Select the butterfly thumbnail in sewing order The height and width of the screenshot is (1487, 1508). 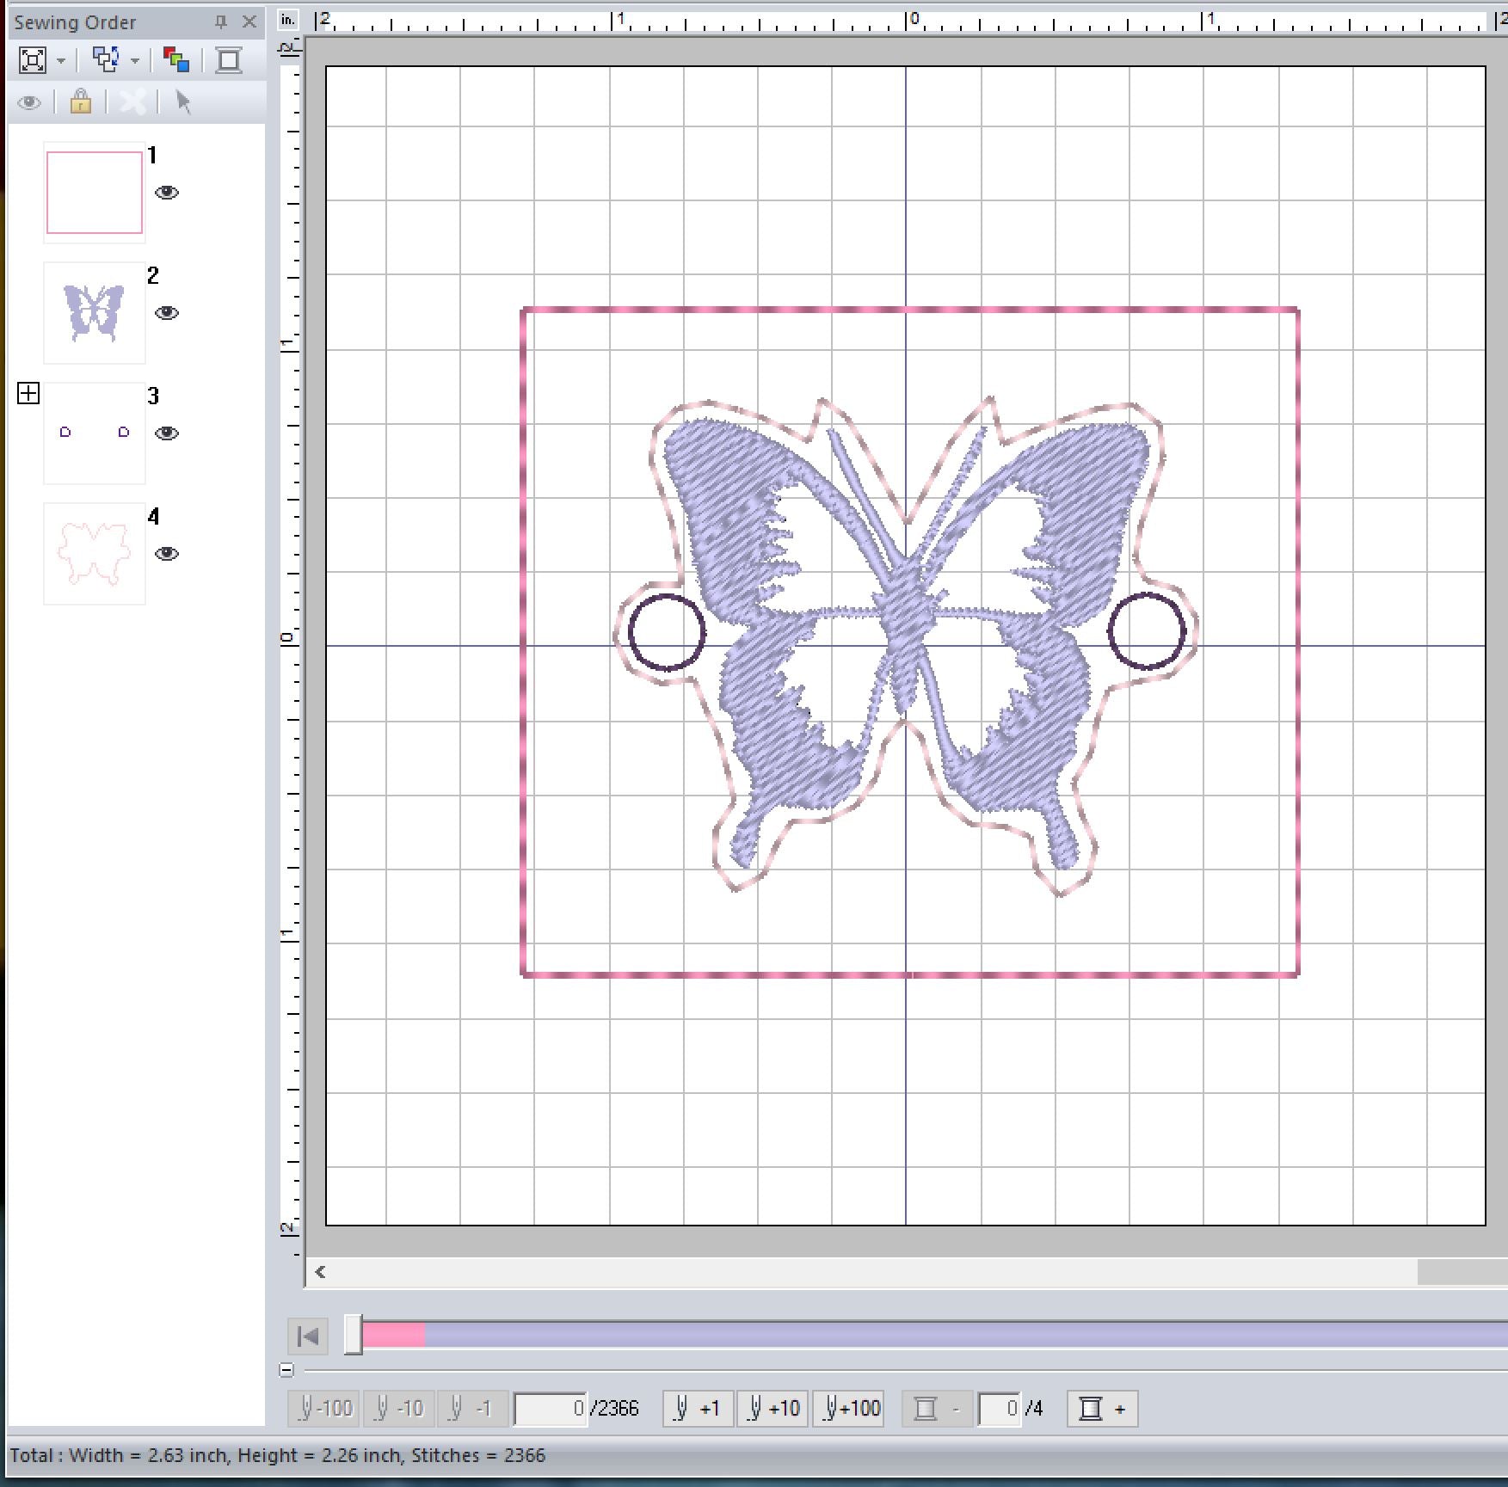click(95, 313)
